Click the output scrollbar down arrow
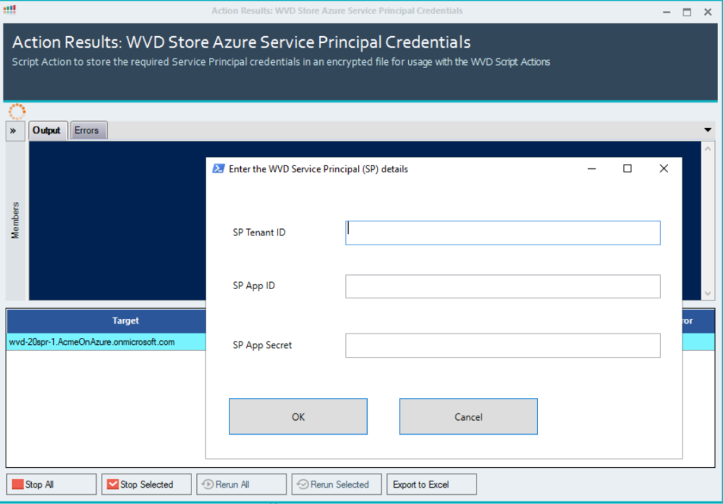This screenshot has width=723, height=504. (707, 293)
